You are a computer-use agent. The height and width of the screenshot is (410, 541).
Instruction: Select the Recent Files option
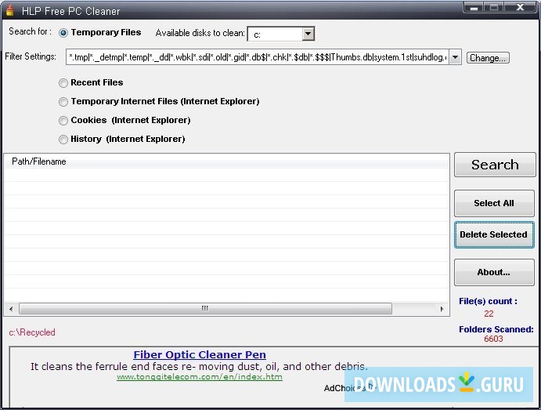pyautogui.click(x=63, y=83)
